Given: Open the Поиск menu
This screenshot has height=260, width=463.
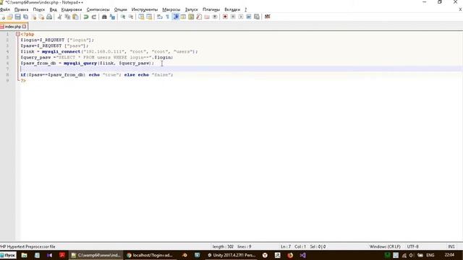Looking at the screenshot, I should pos(38,9).
